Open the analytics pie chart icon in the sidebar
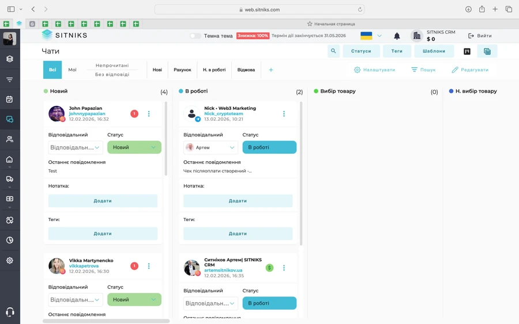The height and width of the screenshot is (324, 519). [x=10, y=240]
